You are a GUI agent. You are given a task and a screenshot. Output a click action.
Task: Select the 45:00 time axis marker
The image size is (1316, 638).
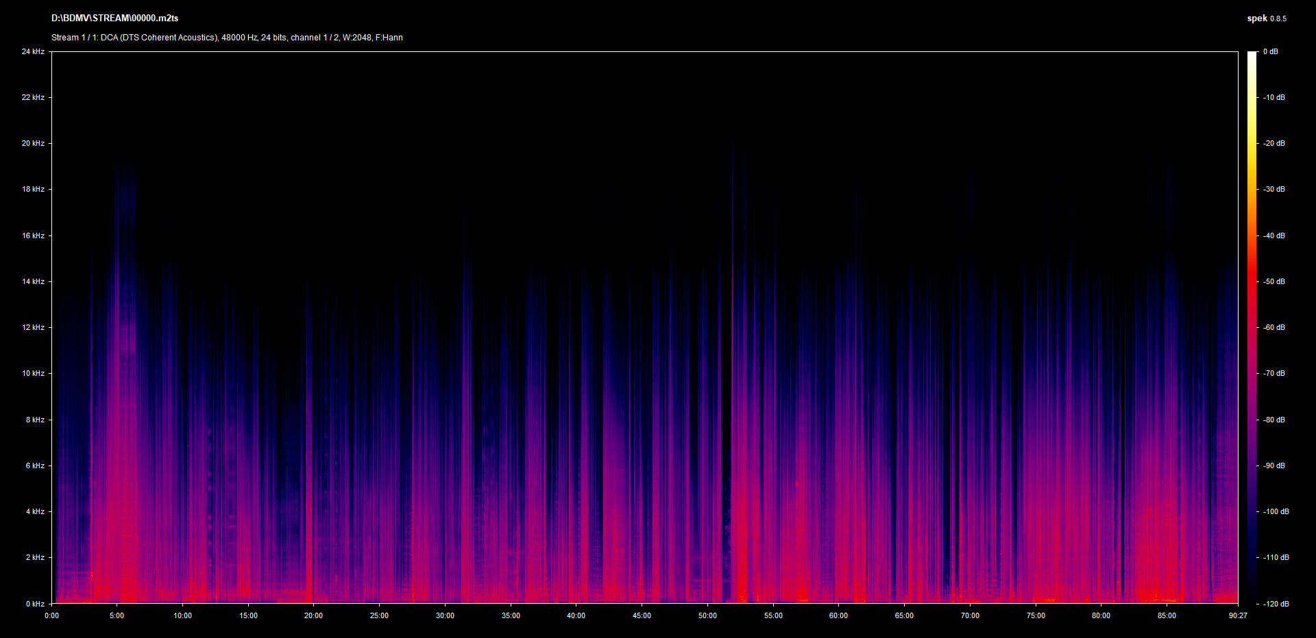pos(642,615)
